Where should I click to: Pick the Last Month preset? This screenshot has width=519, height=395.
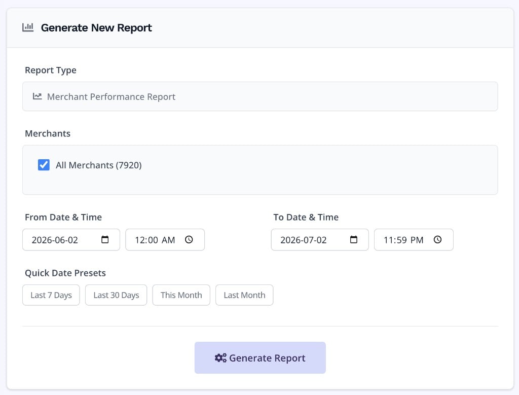point(244,295)
